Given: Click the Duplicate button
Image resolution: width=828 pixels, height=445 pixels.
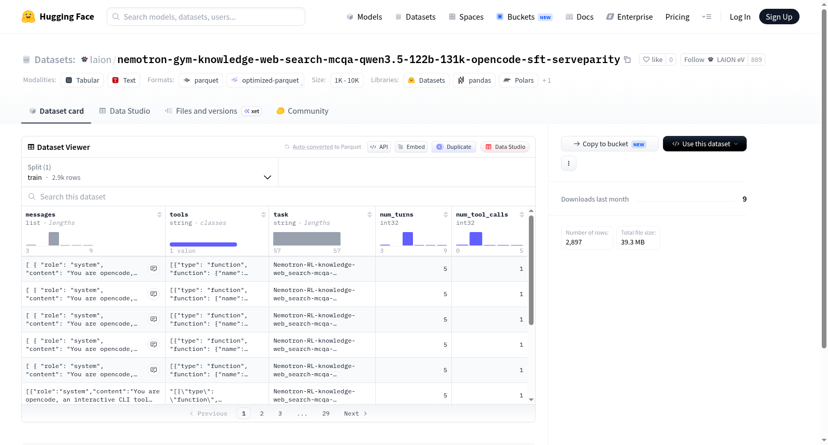Looking at the screenshot, I should pos(454,147).
